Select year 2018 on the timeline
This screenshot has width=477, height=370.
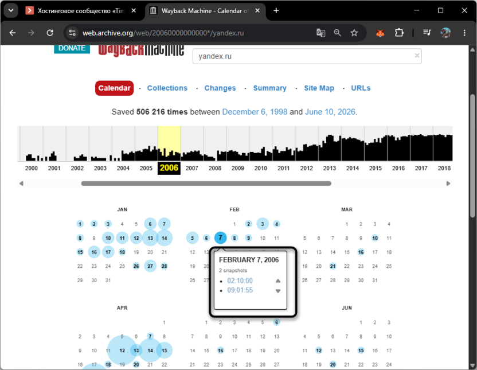[x=444, y=168]
